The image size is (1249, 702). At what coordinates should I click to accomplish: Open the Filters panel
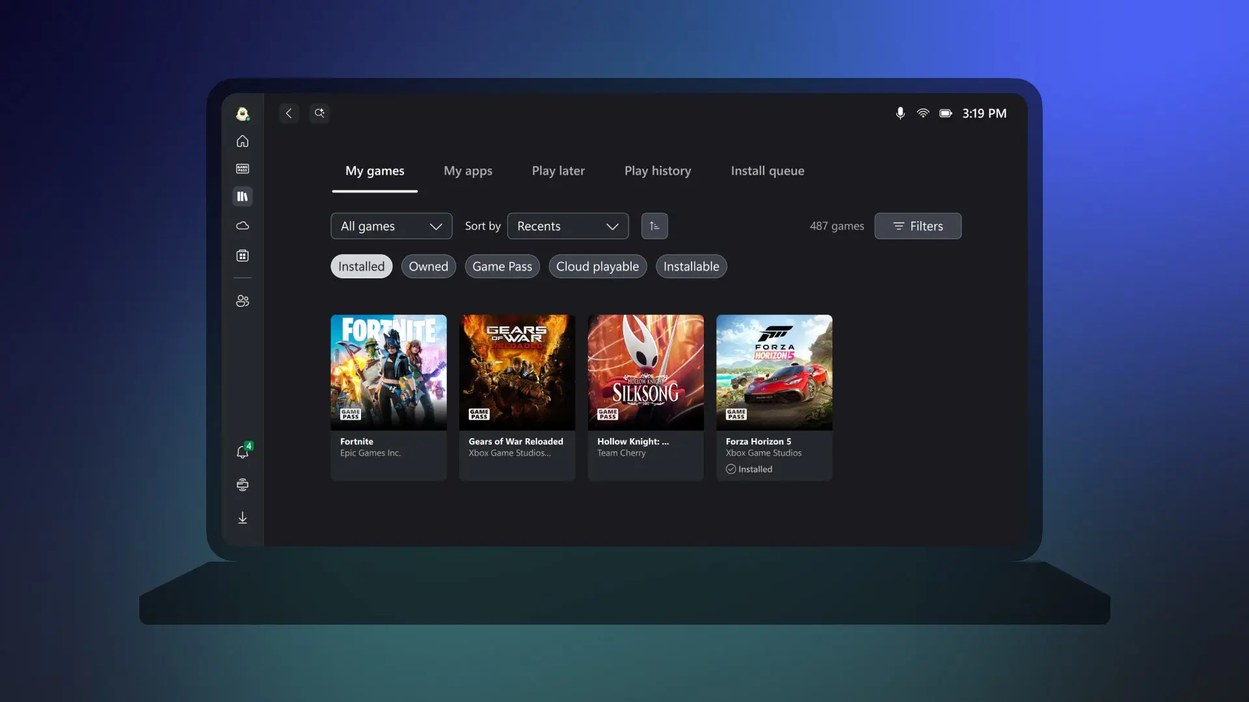coord(917,226)
